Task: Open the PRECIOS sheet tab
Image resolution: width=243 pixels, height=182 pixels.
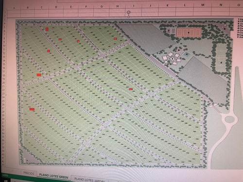Action: pyautogui.click(x=29, y=173)
